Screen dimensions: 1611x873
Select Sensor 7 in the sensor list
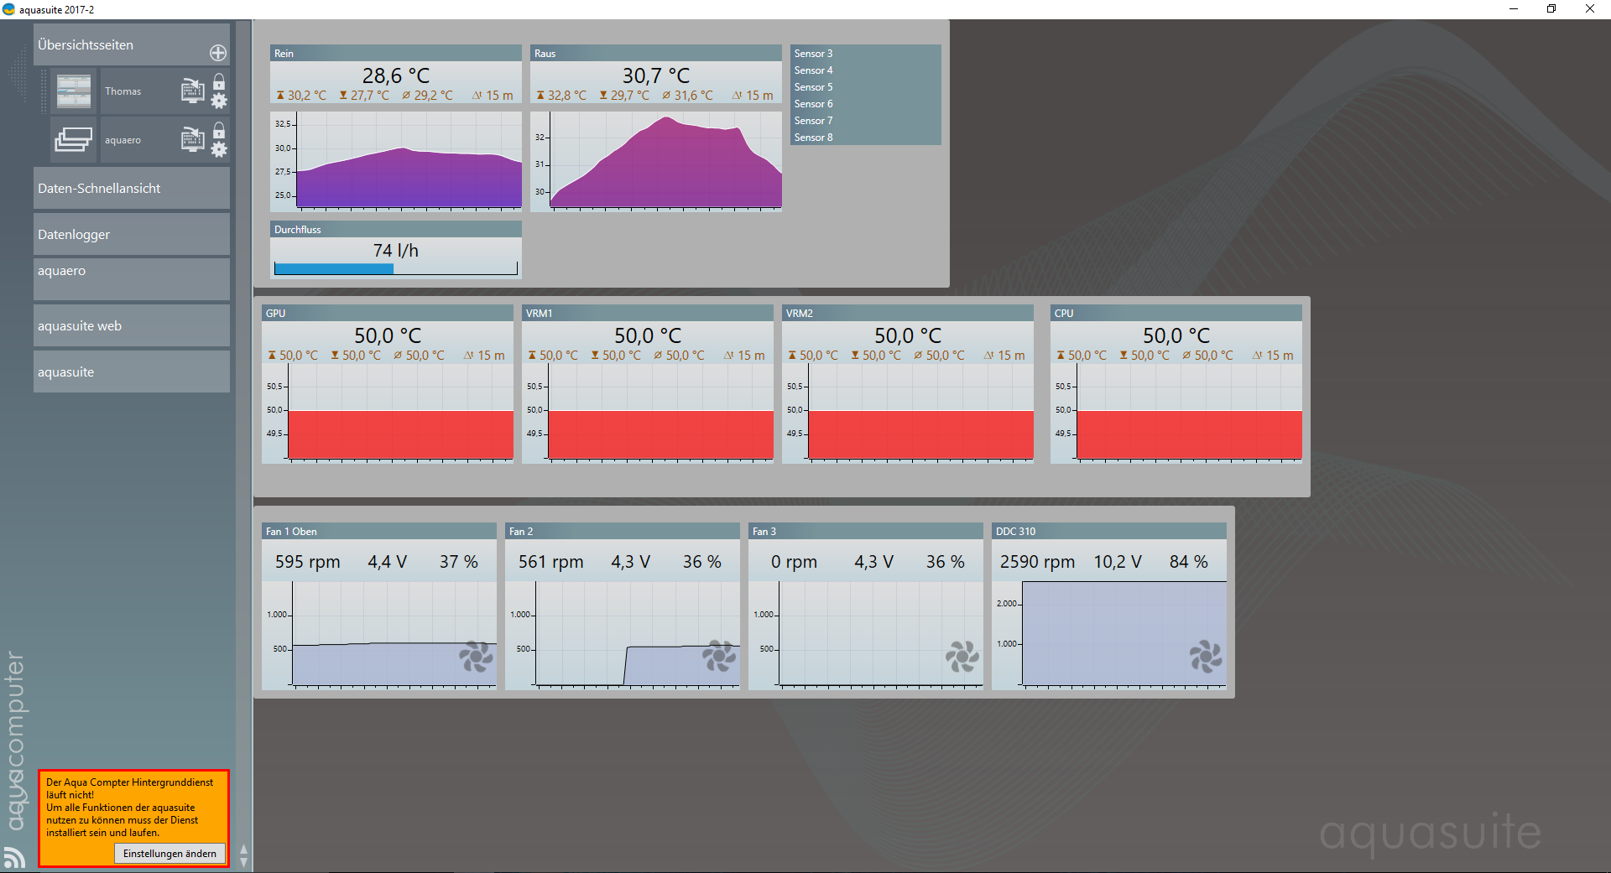click(866, 121)
